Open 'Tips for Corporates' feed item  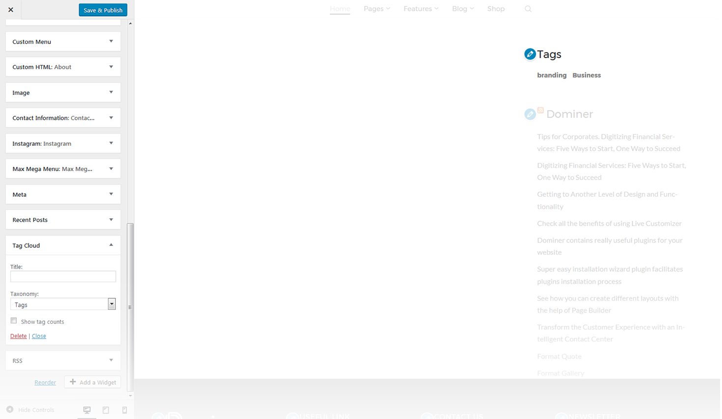(x=609, y=142)
